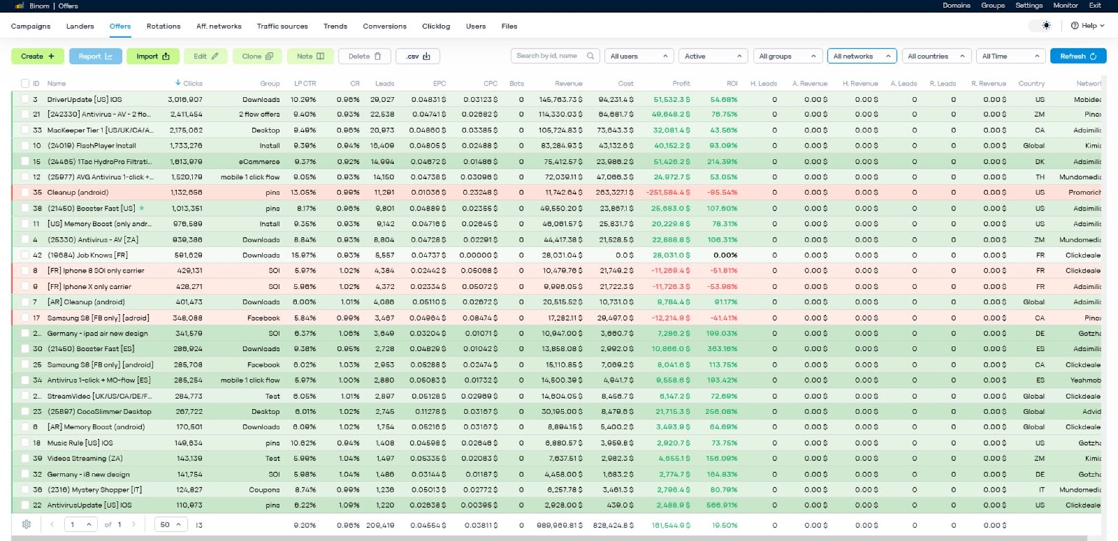Click the Edit button
This screenshot has width=1118, height=541.
tap(206, 57)
